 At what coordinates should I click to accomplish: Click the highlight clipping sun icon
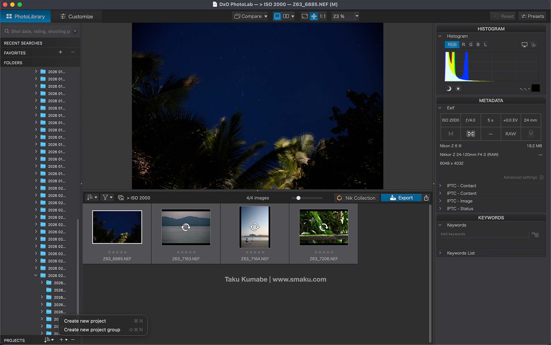(458, 89)
